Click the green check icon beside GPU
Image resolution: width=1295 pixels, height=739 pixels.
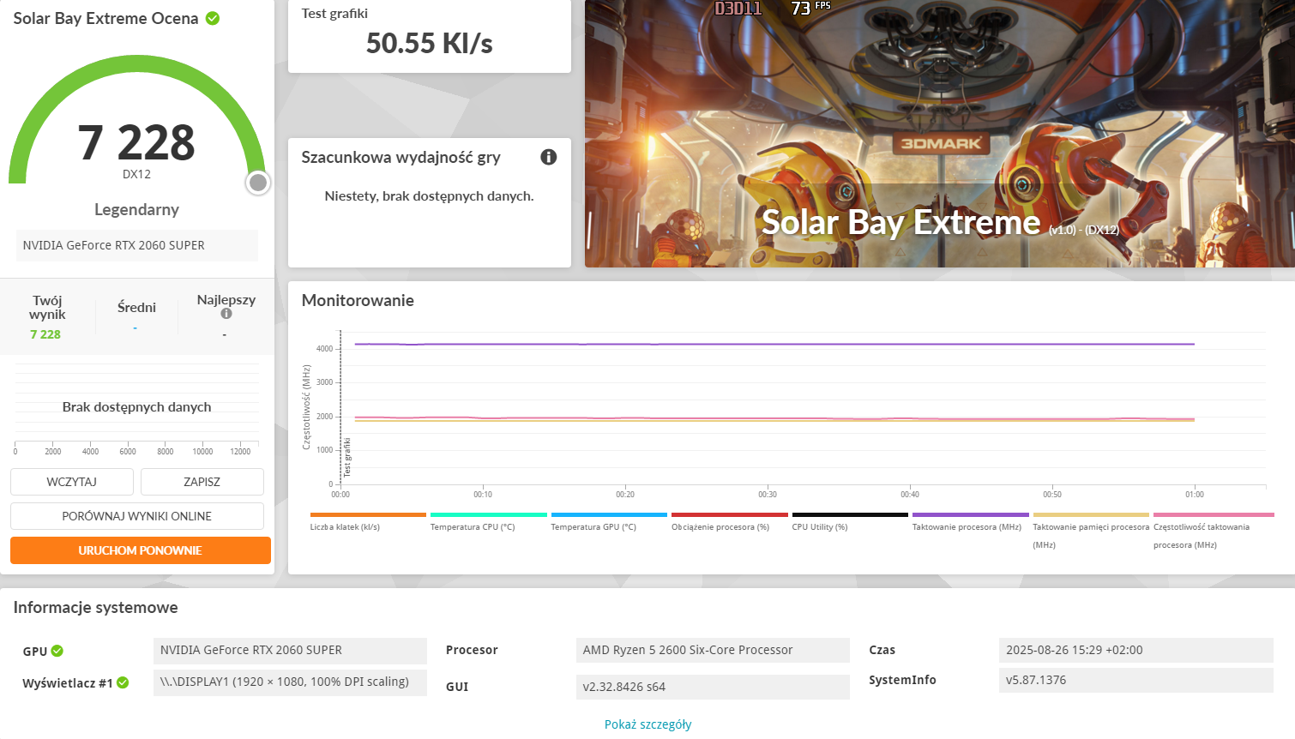pyautogui.click(x=57, y=651)
